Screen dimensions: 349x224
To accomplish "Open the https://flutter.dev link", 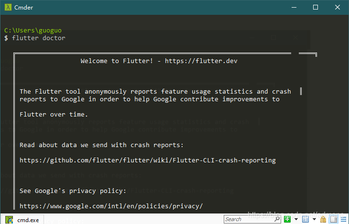I will [x=201, y=61].
